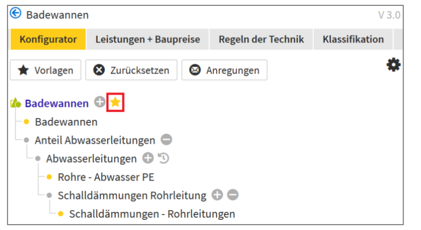
Task: Click the Anregungen button
Action: (x=224, y=70)
